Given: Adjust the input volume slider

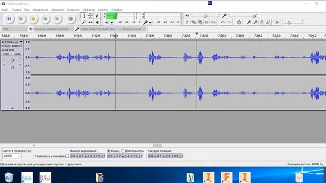Looking at the screenshot, I should click(x=254, y=16).
